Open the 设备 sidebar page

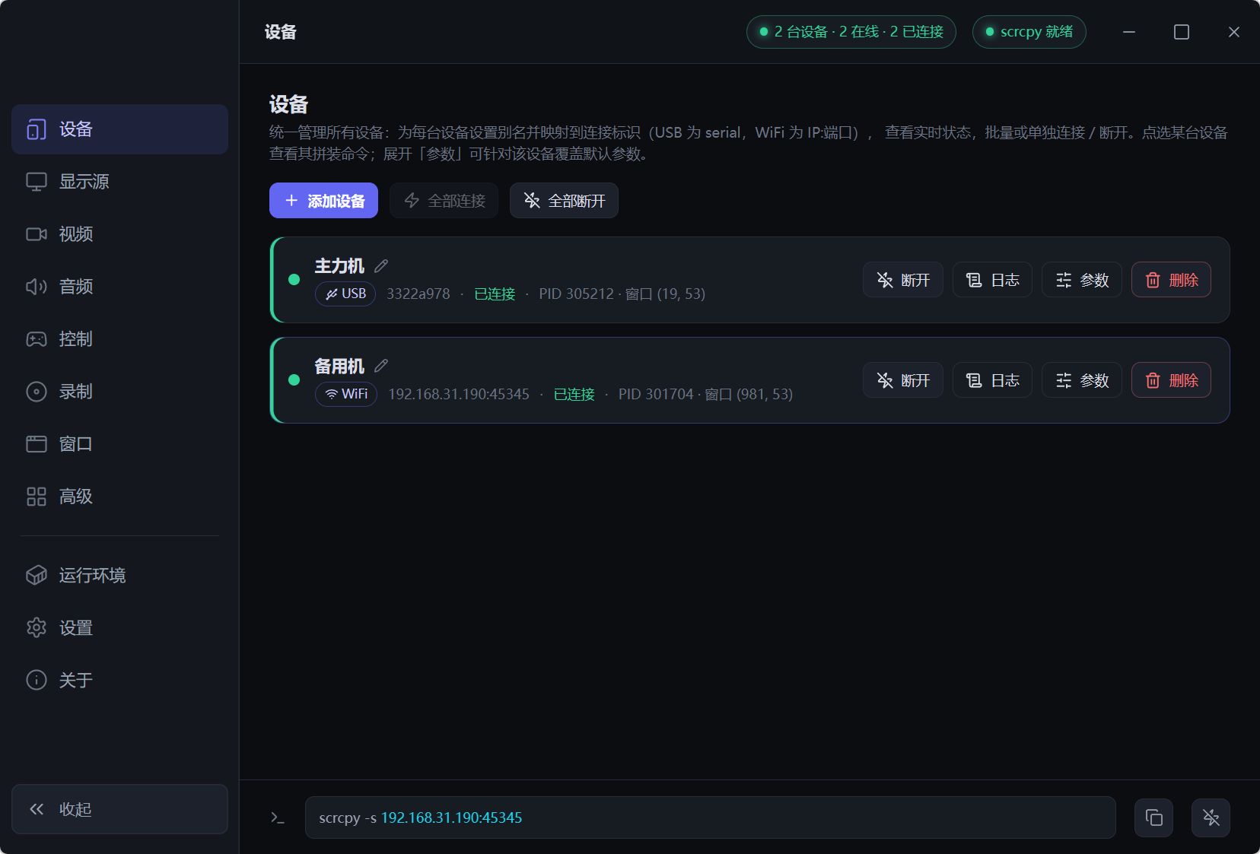(x=119, y=129)
